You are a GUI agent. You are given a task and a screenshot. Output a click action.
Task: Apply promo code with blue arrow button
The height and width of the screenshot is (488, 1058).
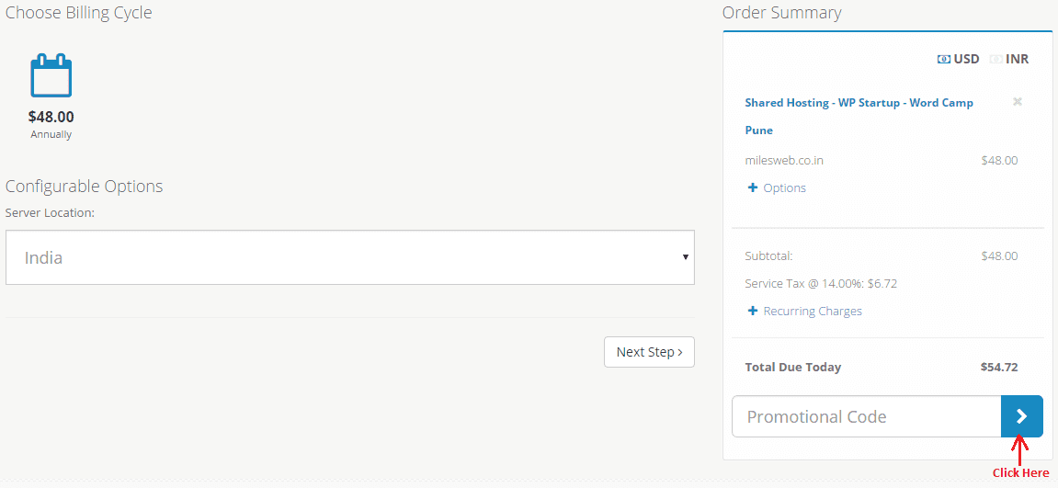[1021, 416]
